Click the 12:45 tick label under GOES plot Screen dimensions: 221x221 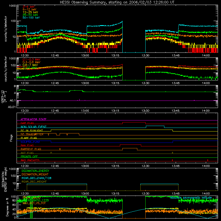(55, 111)
